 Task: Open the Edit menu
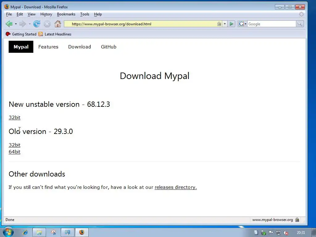point(19,14)
